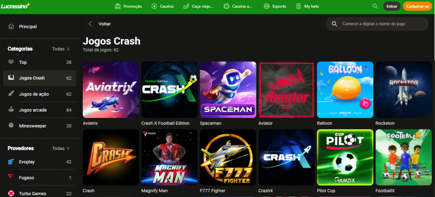435x197 pixels.
Task: Click the Esporte basketball icon
Action: pyautogui.click(x=267, y=6)
